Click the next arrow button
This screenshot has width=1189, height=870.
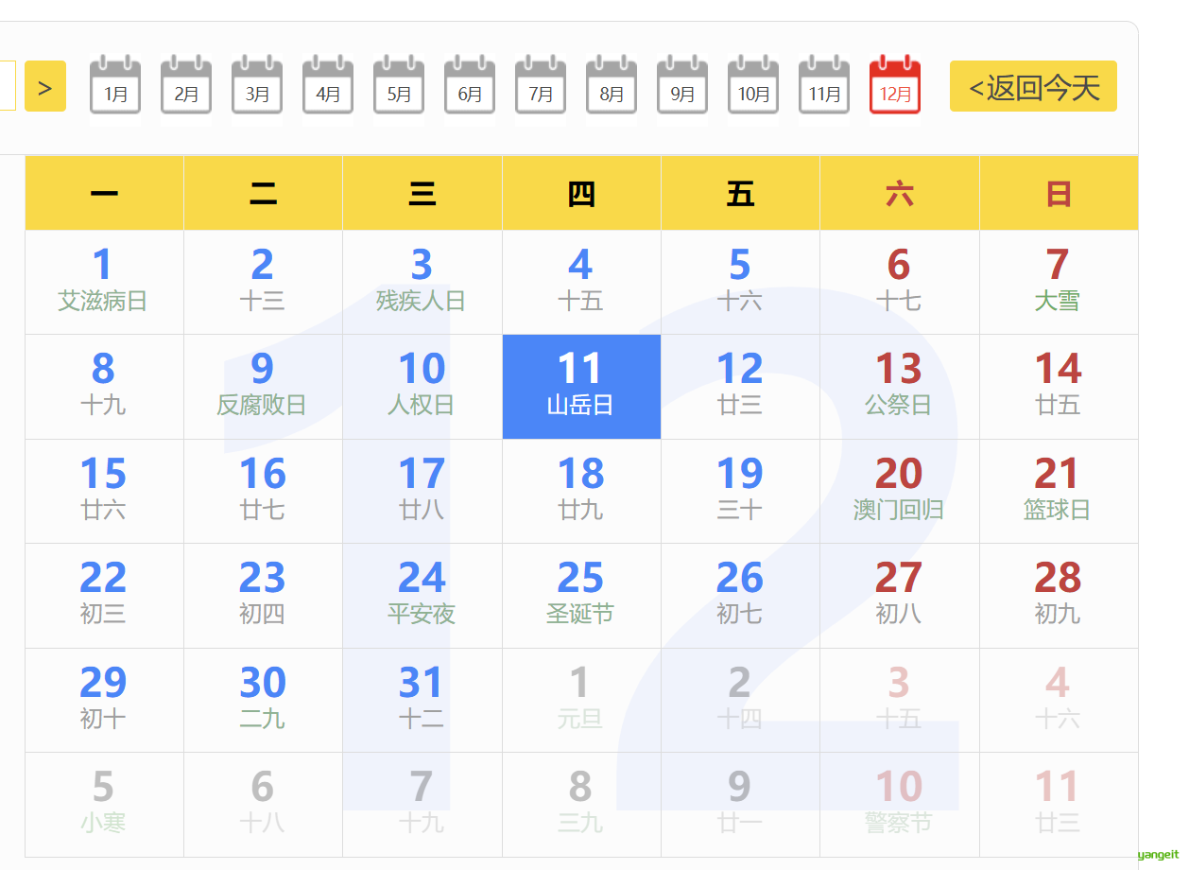[45, 87]
